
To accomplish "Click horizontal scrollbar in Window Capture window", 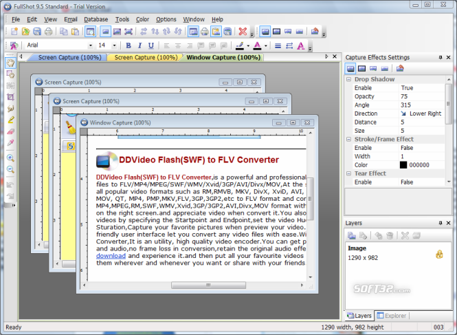I will [x=208, y=285].
